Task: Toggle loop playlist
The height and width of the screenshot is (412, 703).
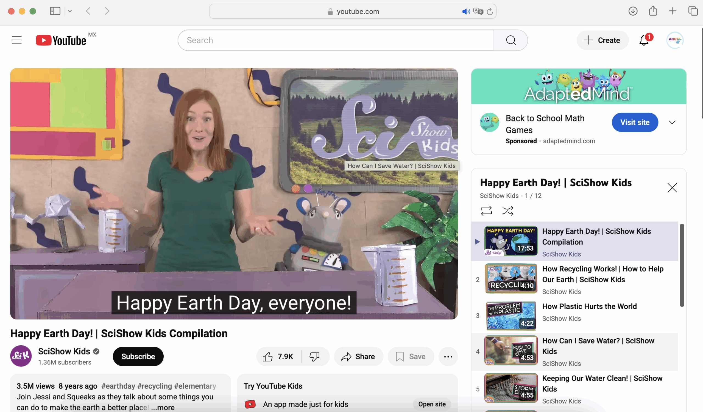Action: tap(486, 211)
